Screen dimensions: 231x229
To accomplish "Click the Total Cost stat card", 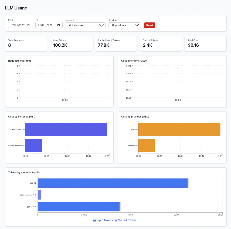I will pos(205,43).
